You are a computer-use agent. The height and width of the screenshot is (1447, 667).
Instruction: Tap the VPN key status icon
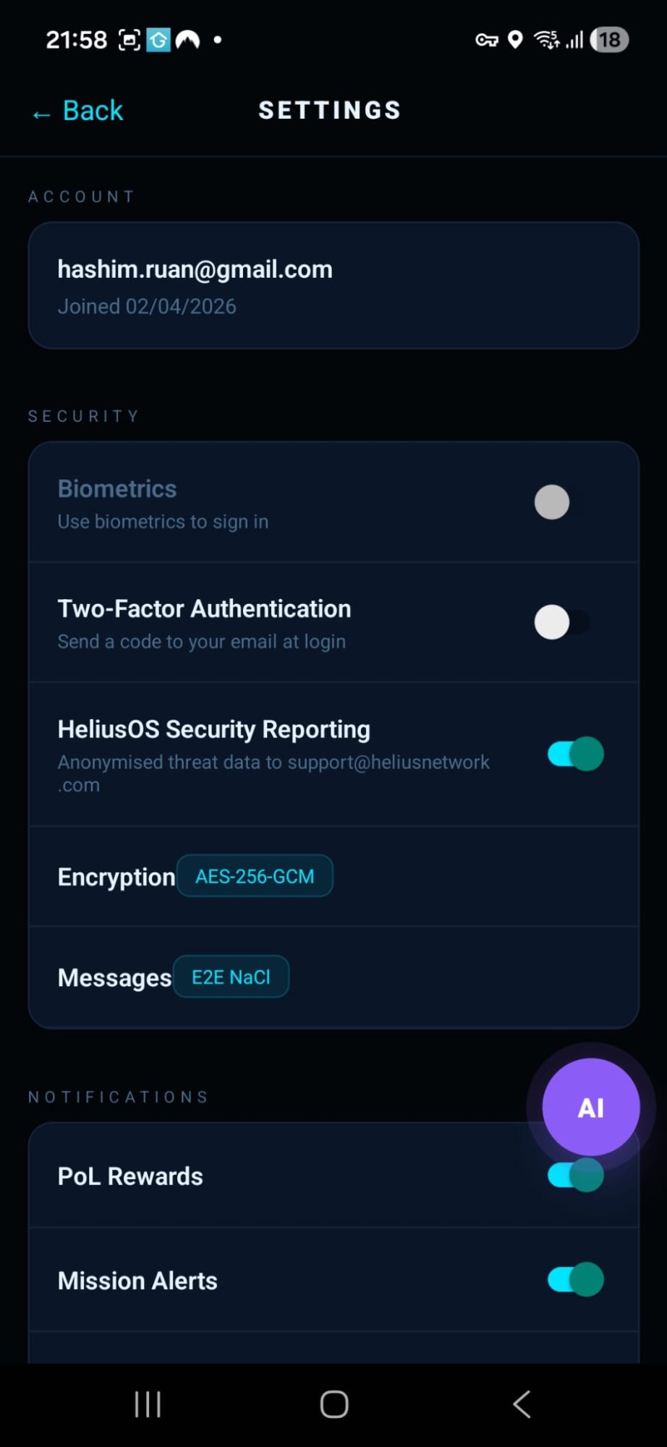486,40
